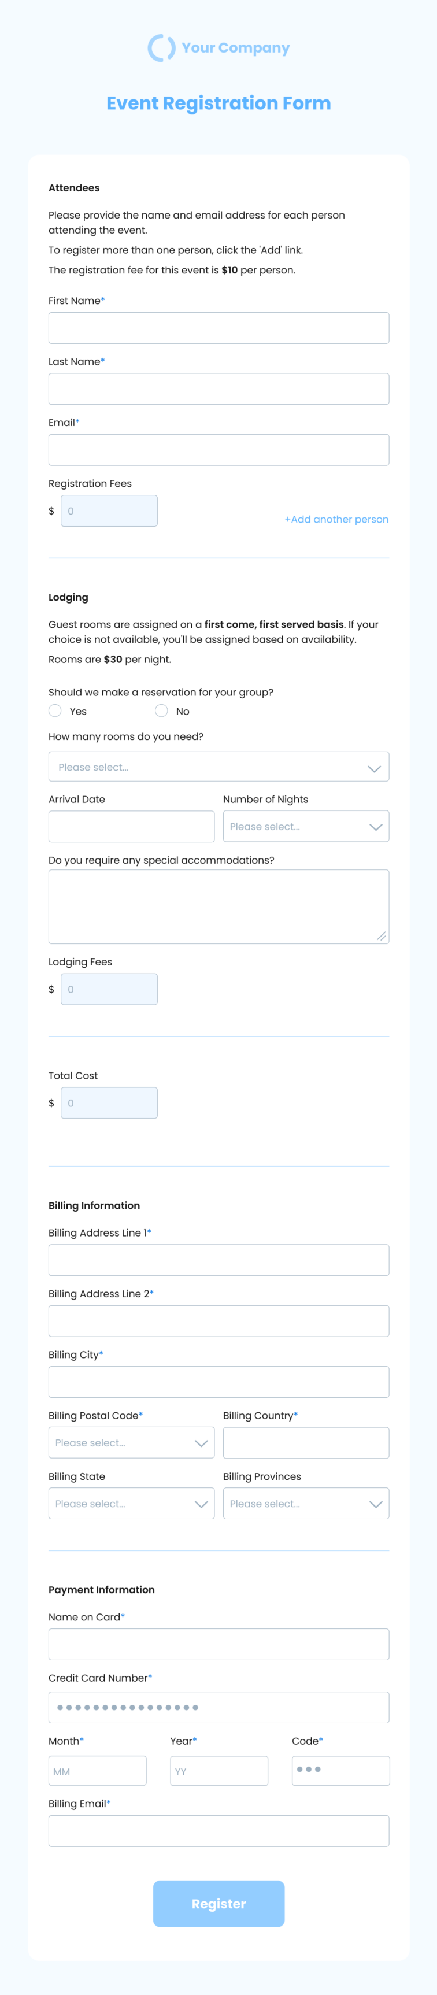Viewport: 437px width, 1995px height.
Task: Select the attendee Email input
Action: click(218, 450)
